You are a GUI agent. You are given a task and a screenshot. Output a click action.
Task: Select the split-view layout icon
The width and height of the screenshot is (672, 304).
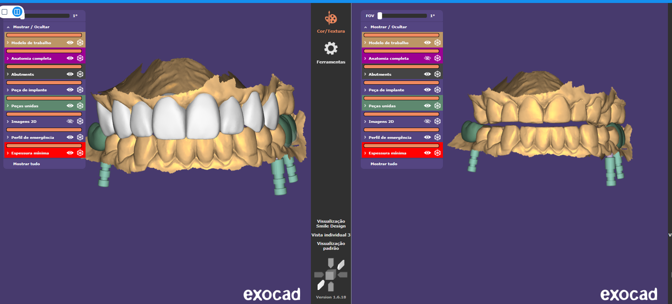[17, 12]
